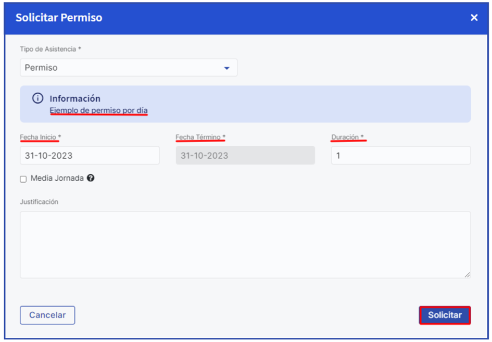Submit the request with Solicitar button
This screenshot has width=492, height=342.
(x=445, y=315)
